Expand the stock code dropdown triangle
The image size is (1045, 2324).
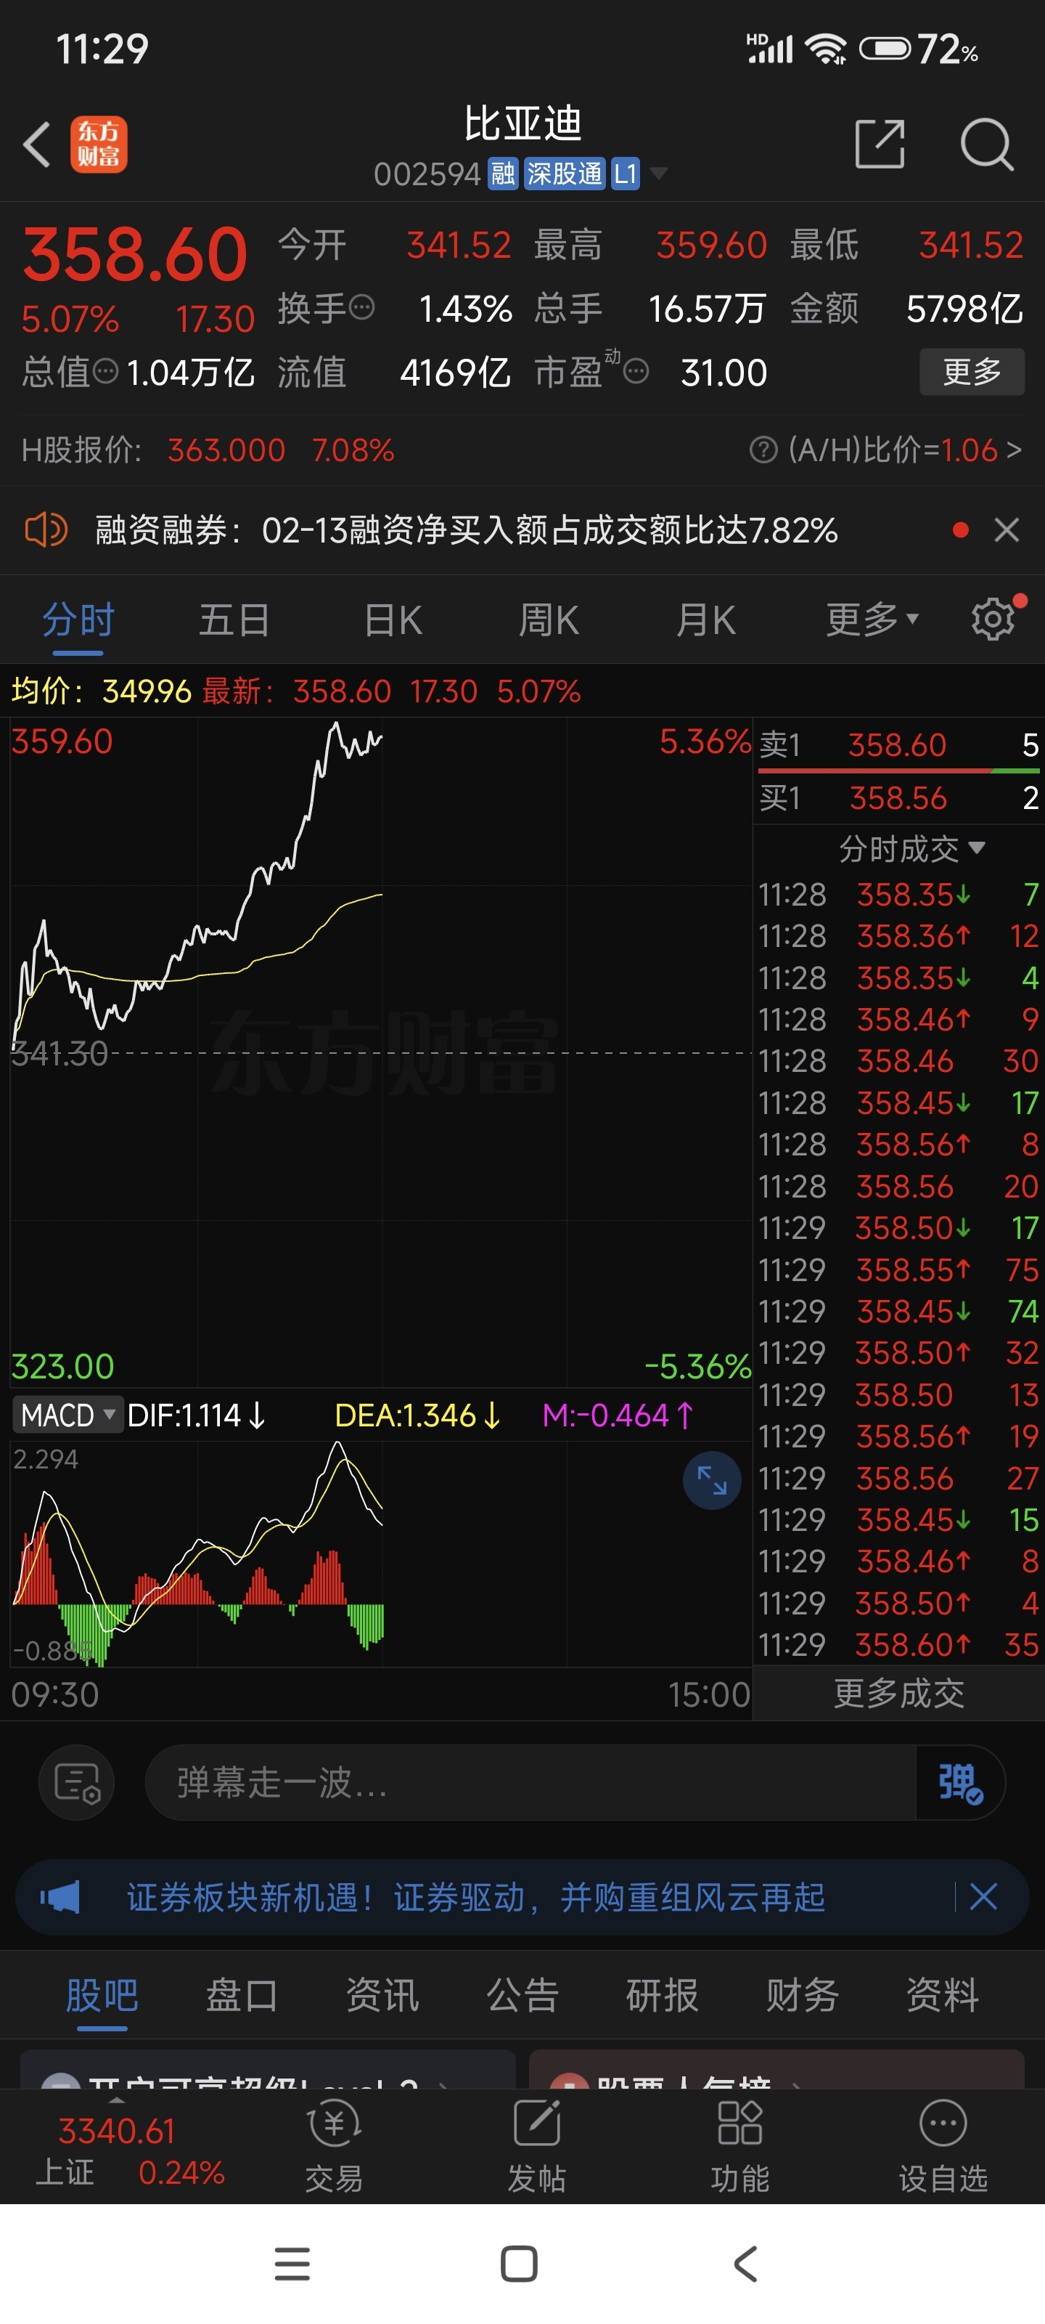point(659,174)
